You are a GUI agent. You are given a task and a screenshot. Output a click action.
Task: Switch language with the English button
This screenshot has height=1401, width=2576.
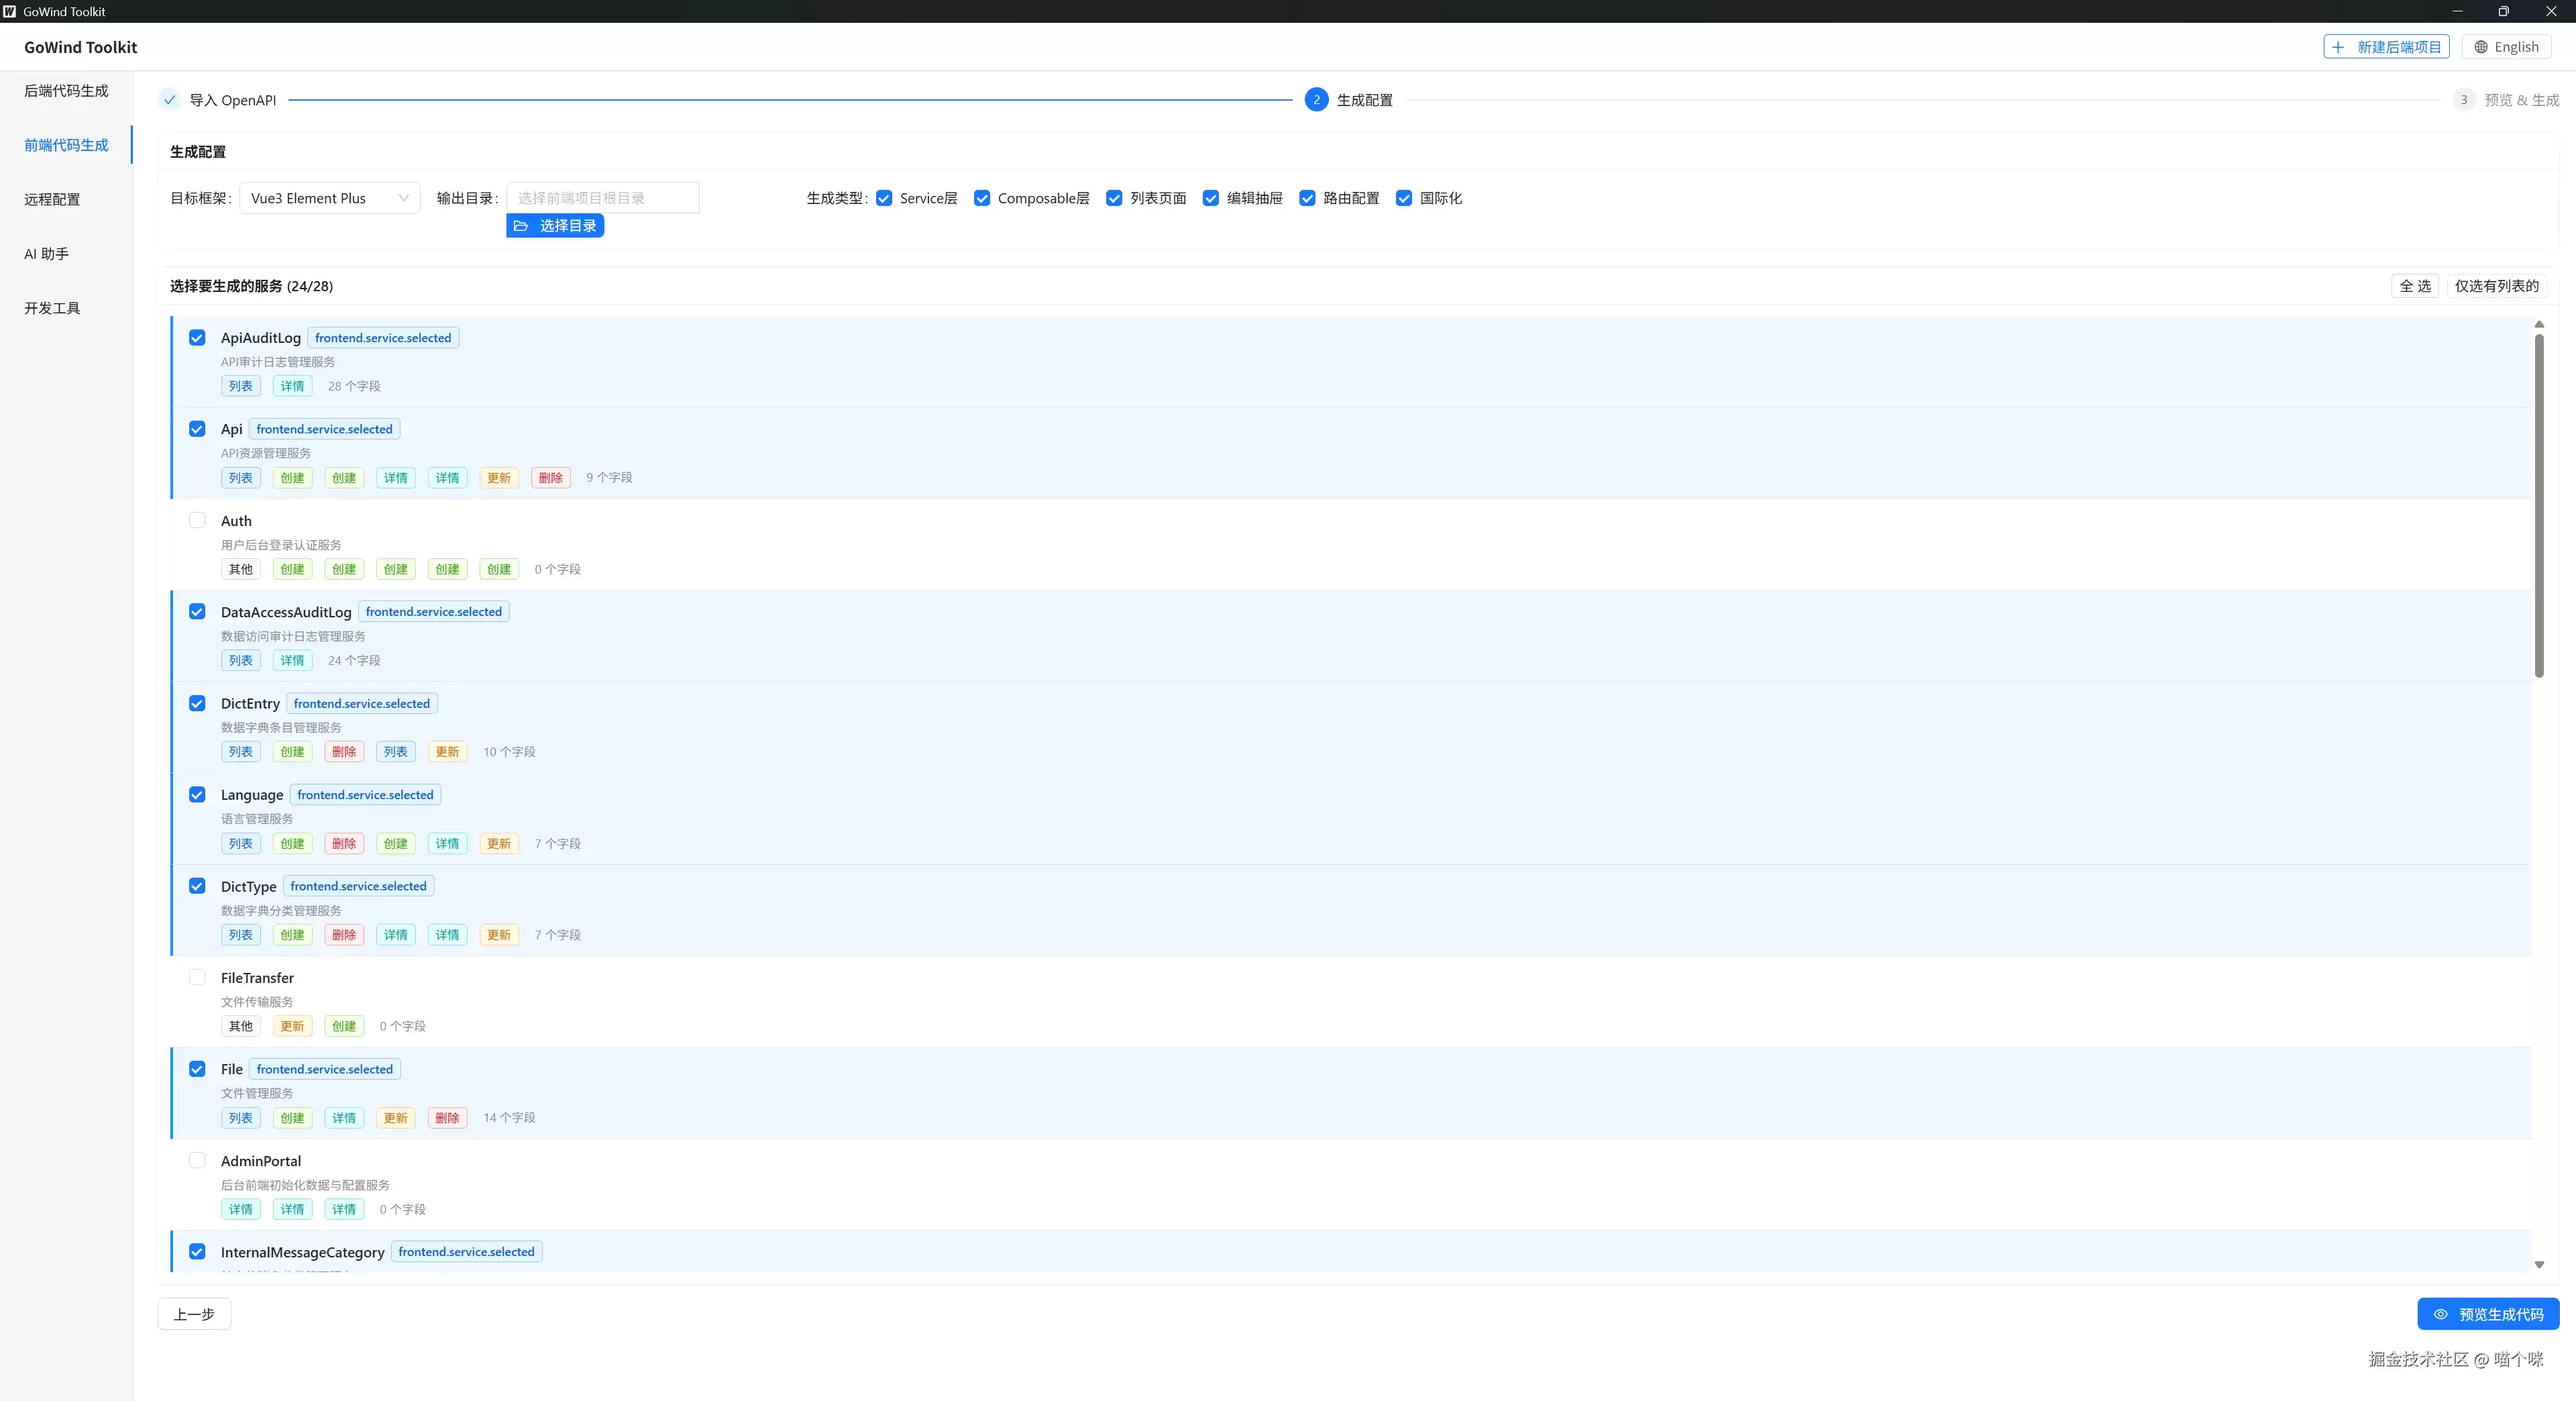[2506, 47]
